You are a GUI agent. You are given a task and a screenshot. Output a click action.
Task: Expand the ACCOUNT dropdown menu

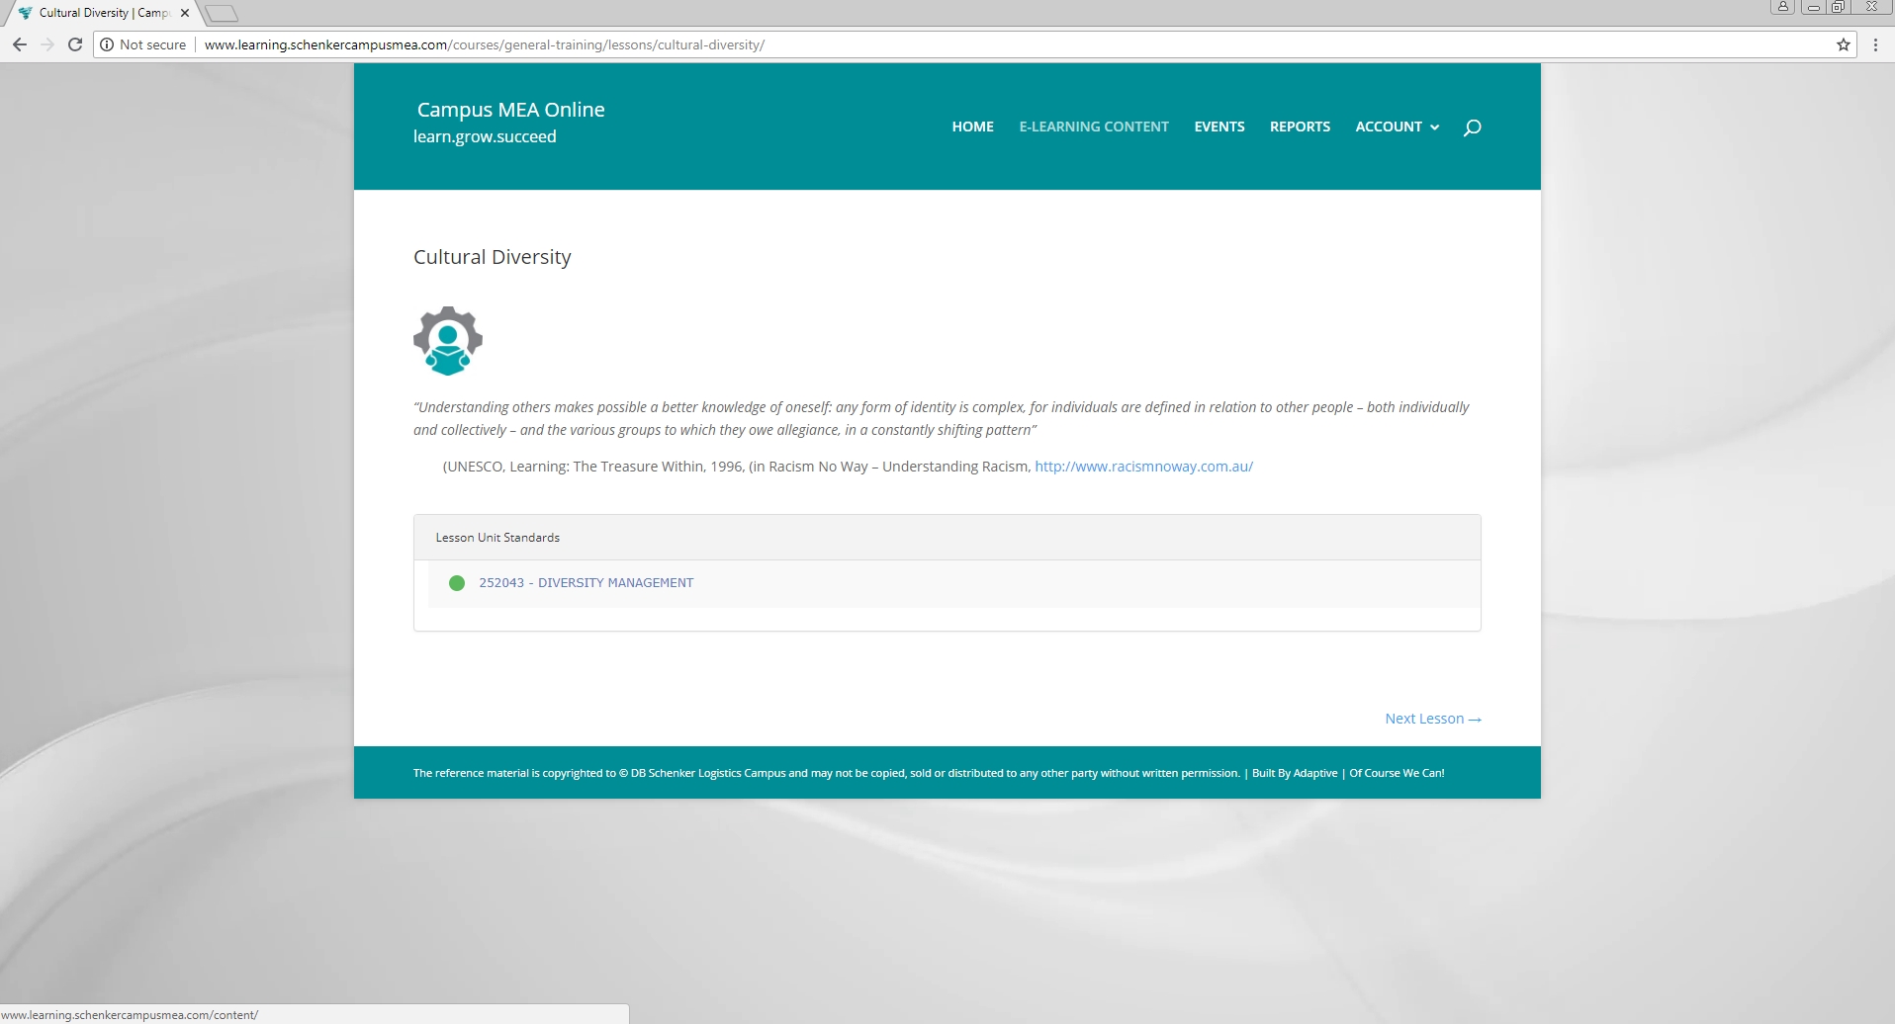pos(1397,127)
